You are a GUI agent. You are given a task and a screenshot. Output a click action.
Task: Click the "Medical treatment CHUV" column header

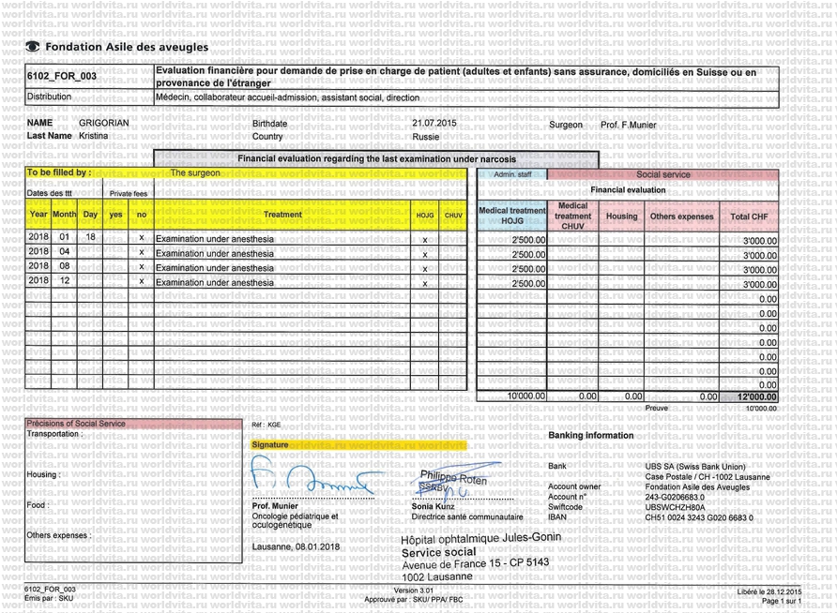(572, 216)
